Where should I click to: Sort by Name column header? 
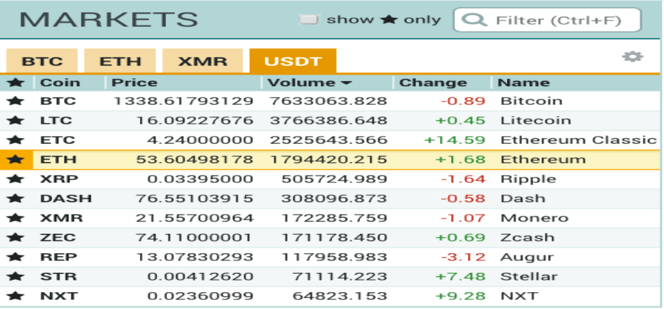click(x=523, y=82)
